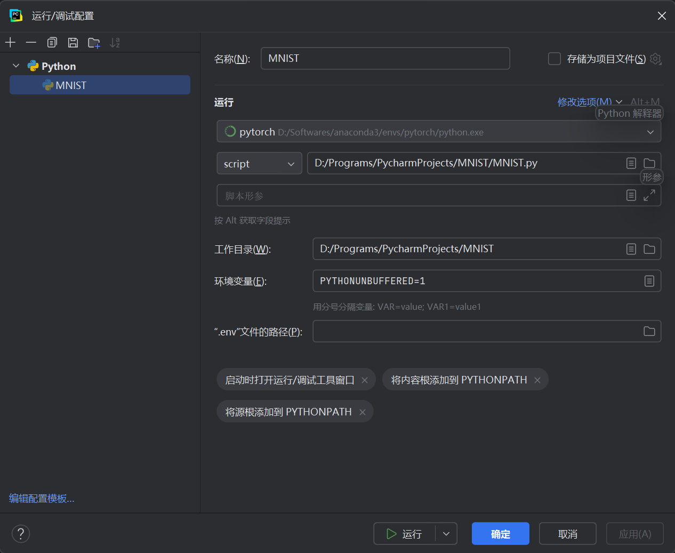The image size is (675, 553).
Task: Open 编辑配置模板 link
Action: coord(41,498)
